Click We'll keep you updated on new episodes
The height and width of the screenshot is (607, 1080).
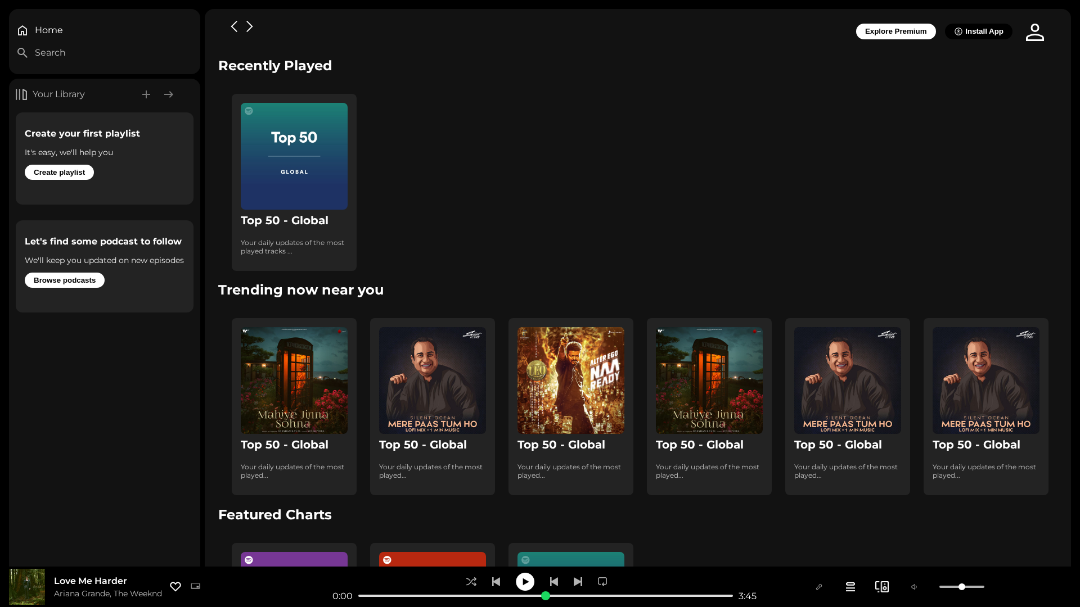(104, 261)
